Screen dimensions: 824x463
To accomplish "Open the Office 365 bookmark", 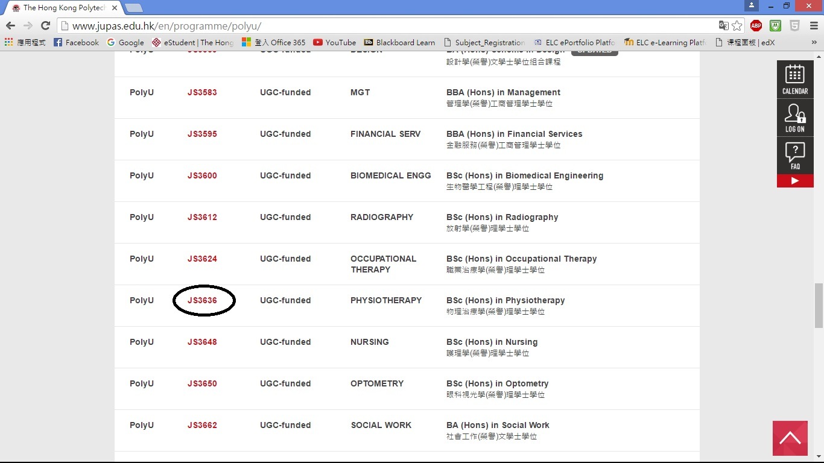I will pos(274,42).
